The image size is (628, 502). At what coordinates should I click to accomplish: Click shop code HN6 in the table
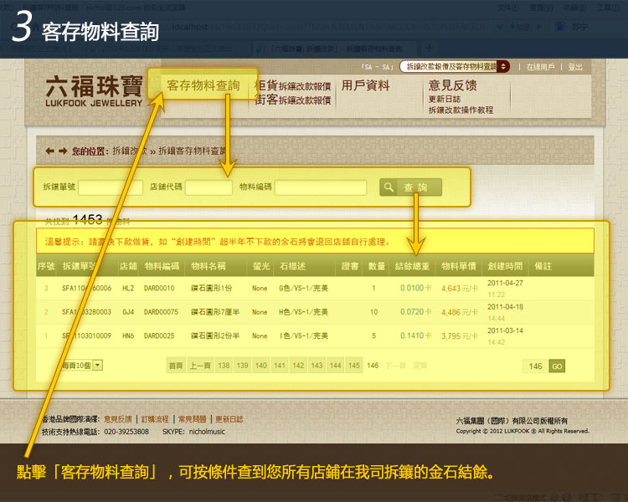click(128, 336)
